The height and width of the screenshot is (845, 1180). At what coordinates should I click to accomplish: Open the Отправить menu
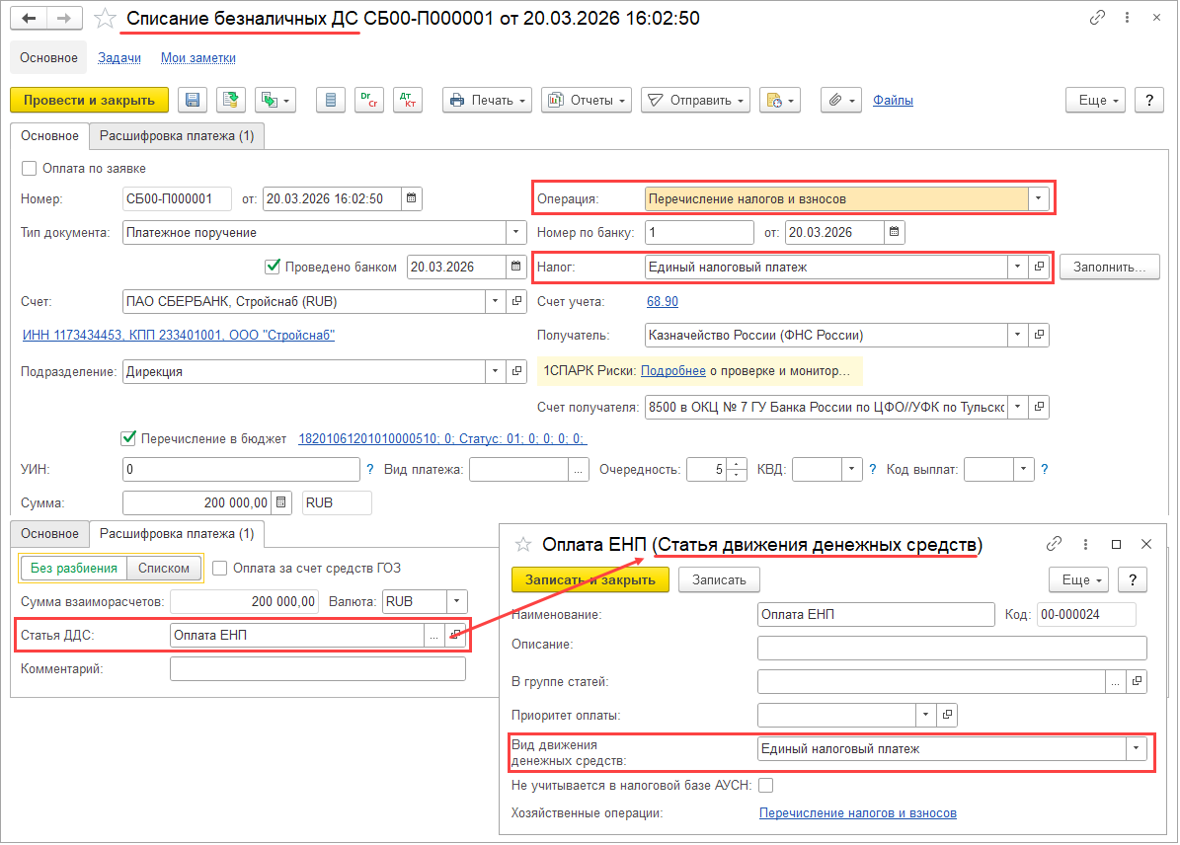(x=695, y=100)
